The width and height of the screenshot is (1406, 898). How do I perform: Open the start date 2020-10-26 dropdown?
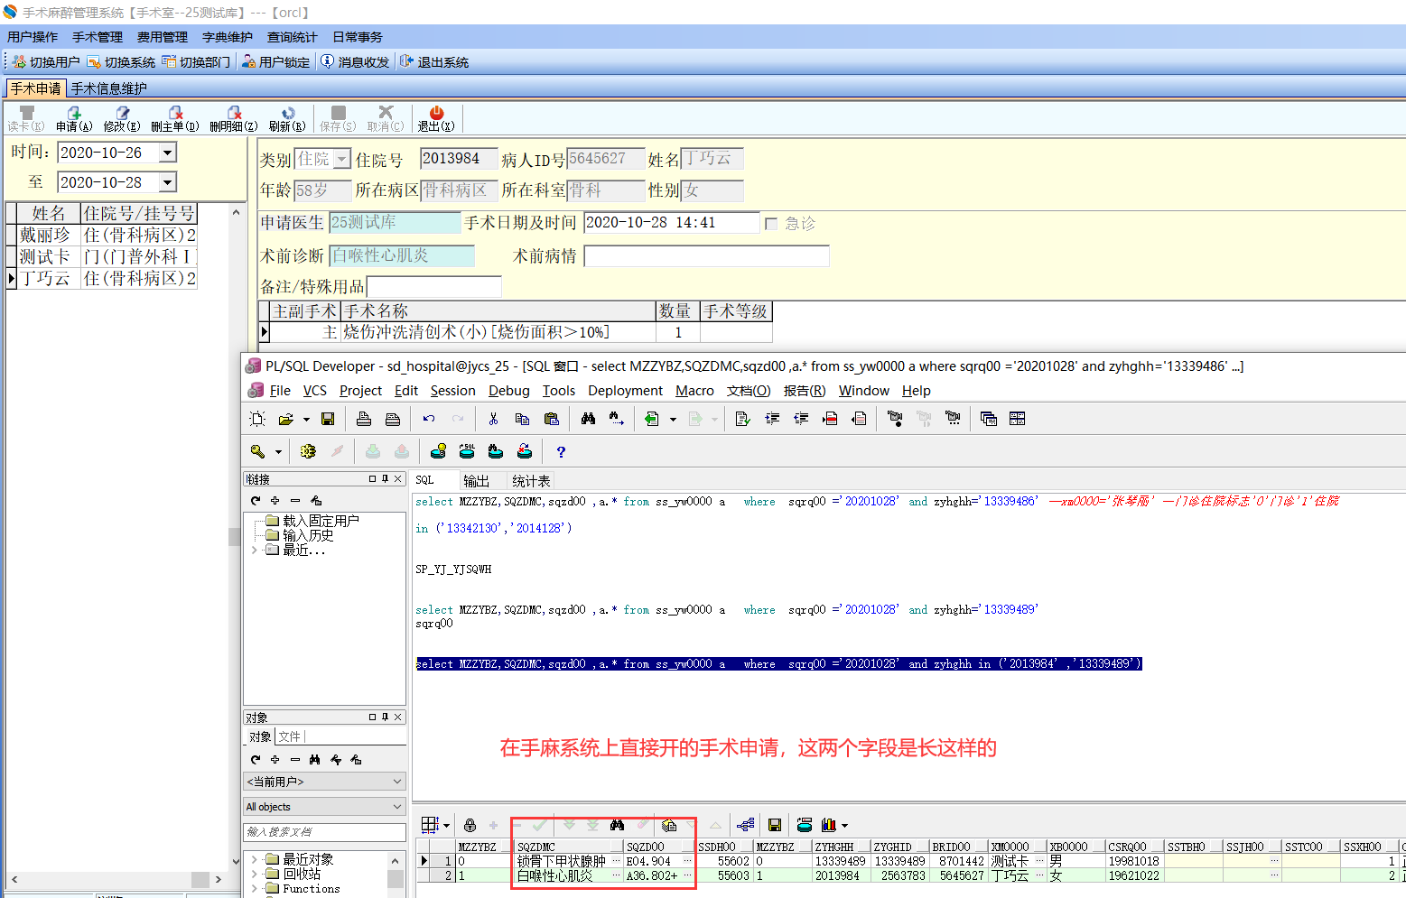point(167,153)
